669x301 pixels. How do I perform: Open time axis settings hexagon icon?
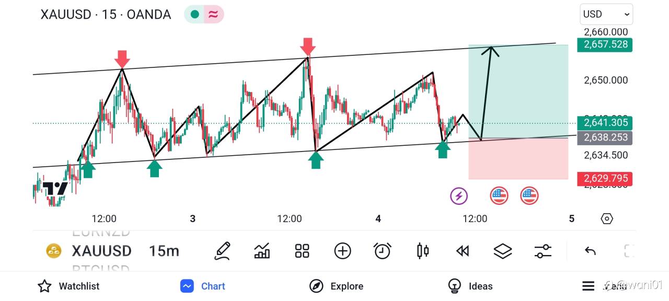click(607, 218)
